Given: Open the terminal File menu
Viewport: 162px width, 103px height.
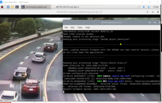Looking at the screenshot, I should pos(66,28).
